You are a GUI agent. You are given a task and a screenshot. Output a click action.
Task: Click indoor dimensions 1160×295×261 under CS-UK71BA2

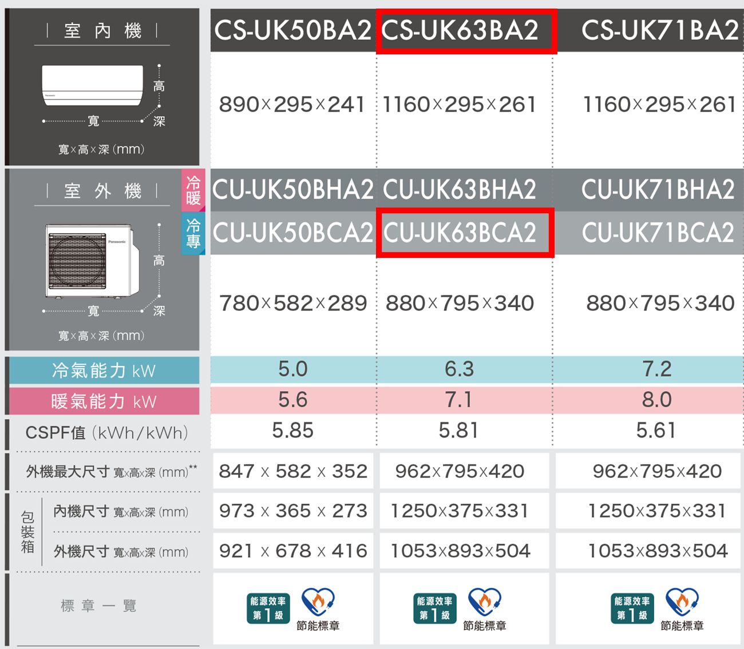point(659,105)
